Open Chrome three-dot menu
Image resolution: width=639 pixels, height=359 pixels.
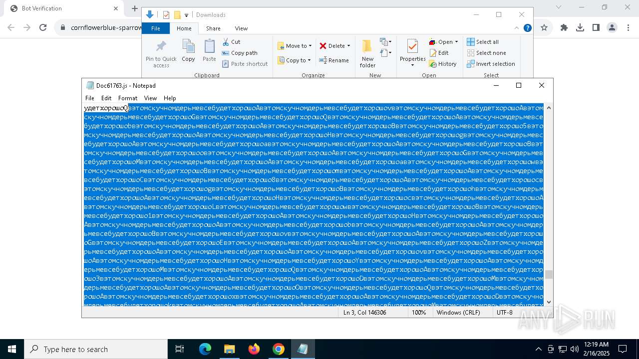(x=628, y=28)
